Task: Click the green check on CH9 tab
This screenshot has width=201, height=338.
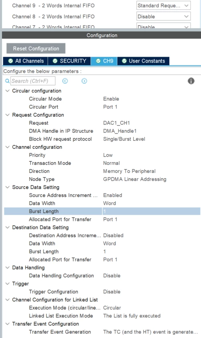Action: click(x=98, y=61)
